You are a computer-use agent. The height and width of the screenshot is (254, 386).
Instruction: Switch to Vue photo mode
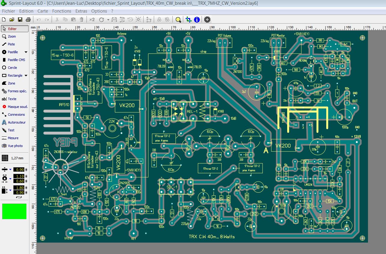click(15, 146)
